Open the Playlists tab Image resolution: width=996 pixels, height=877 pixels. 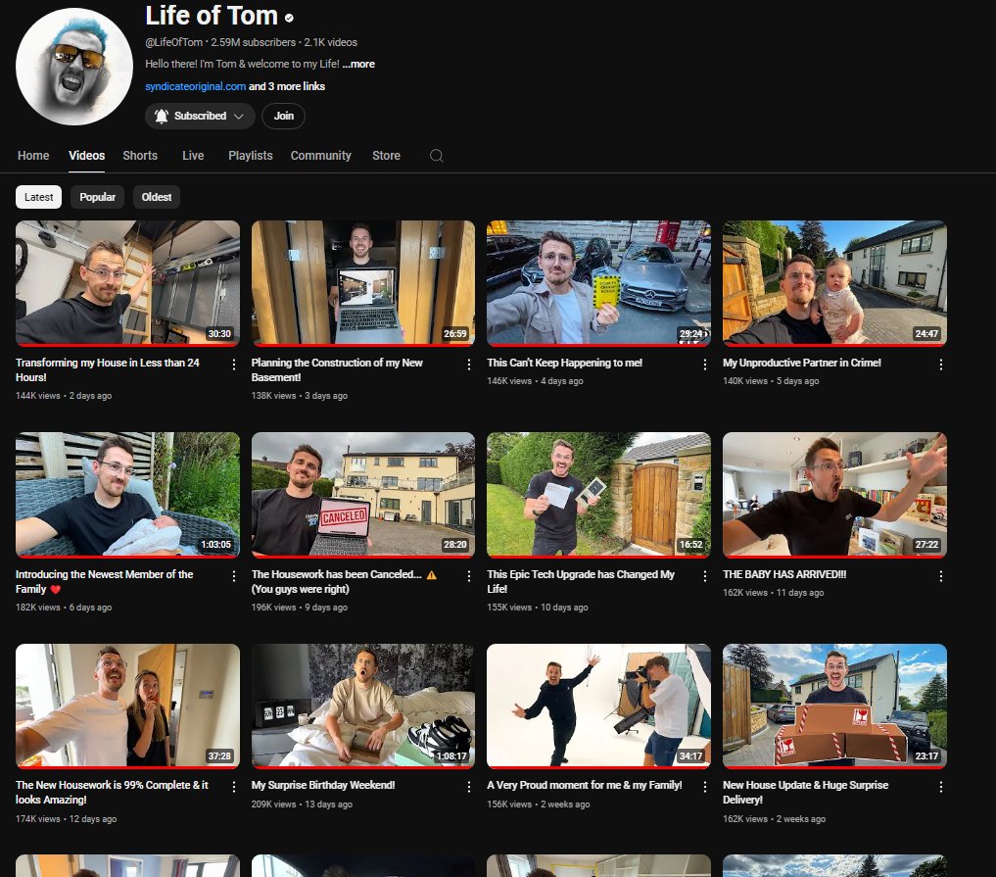[251, 156]
